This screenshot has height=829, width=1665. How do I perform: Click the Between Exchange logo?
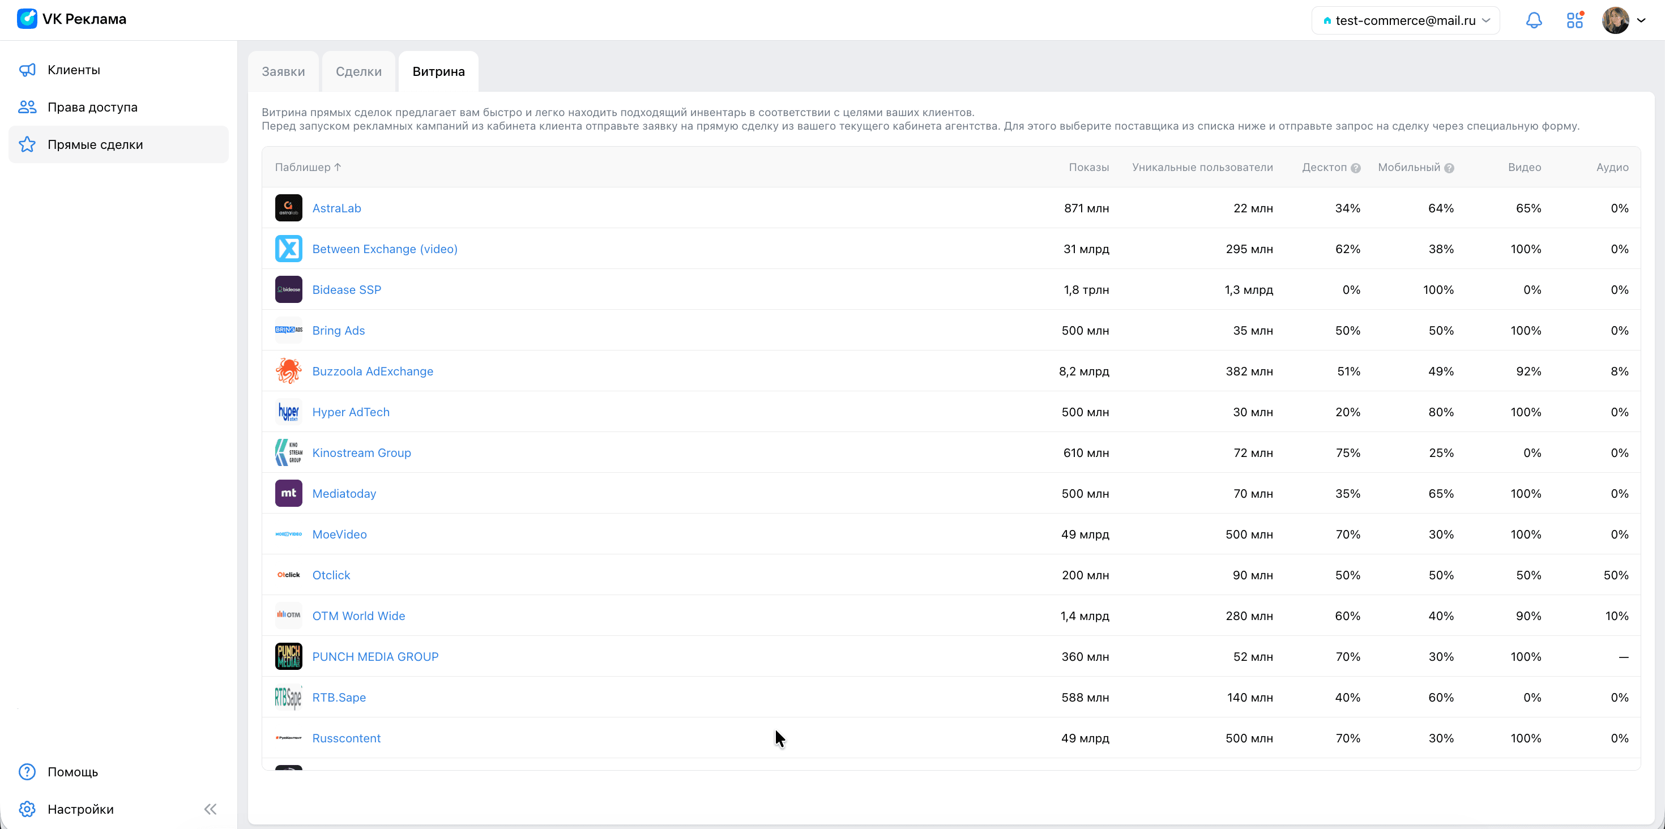click(x=288, y=249)
